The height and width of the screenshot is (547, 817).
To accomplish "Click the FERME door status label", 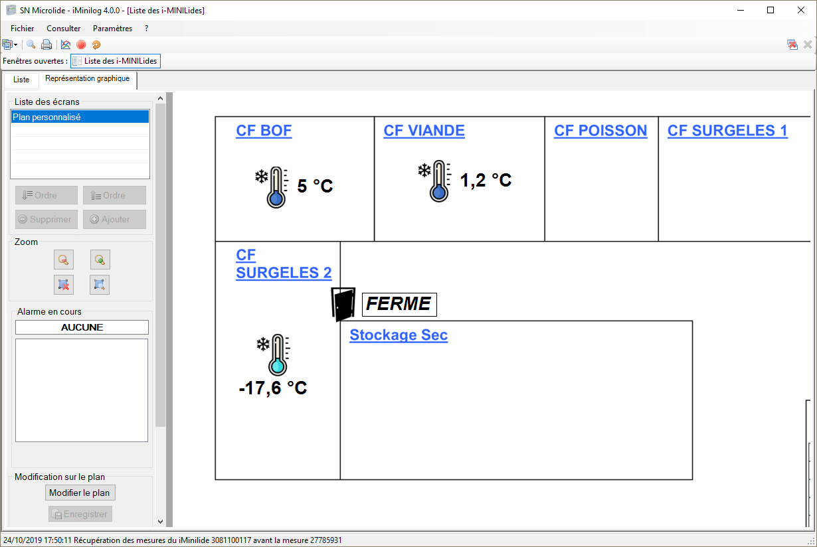I will click(399, 304).
